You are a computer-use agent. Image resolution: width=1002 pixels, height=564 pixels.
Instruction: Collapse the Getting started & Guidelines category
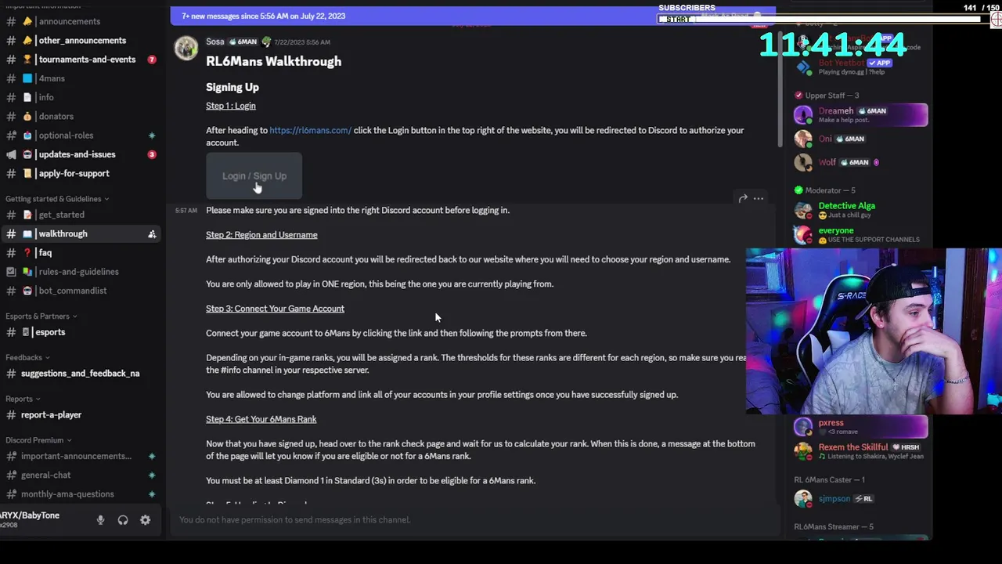tap(57, 199)
